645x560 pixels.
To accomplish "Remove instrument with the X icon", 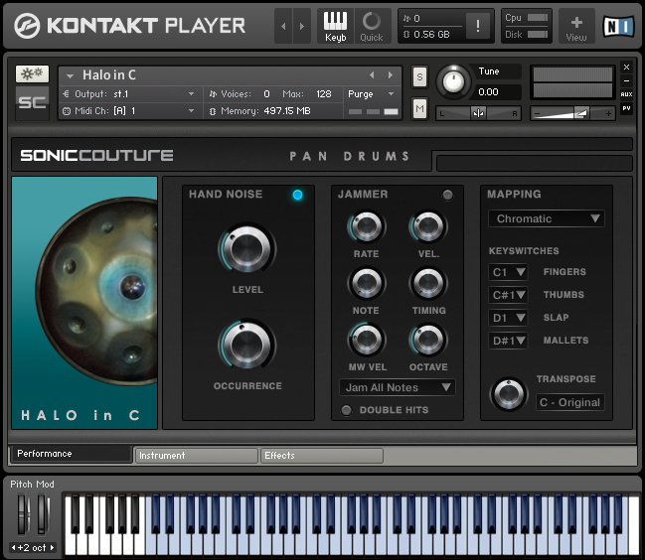I will (x=626, y=67).
